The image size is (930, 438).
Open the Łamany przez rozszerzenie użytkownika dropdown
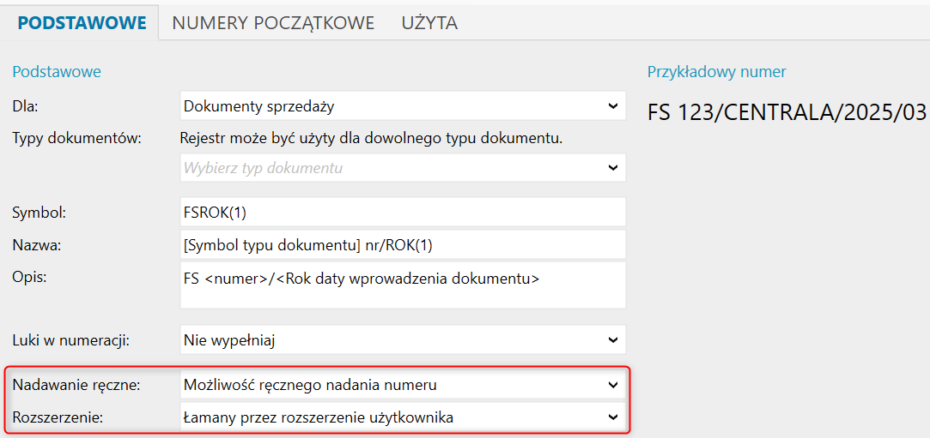pyautogui.click(x=403, y=417)
